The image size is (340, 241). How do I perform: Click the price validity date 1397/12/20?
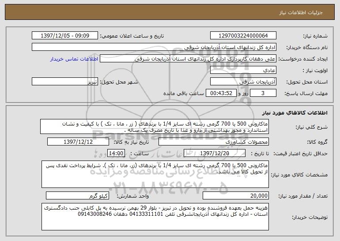(x=215, y=153)
